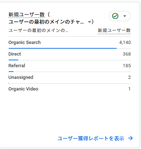This screenshot has height=149, width=141.
Task: Click the 185 value for Referral
Action: 127,66
